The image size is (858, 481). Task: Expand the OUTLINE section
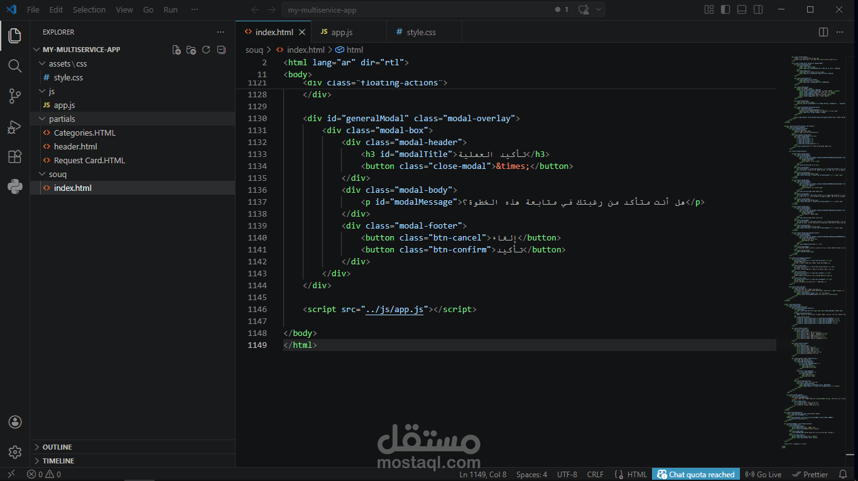[x=133, y=447]
